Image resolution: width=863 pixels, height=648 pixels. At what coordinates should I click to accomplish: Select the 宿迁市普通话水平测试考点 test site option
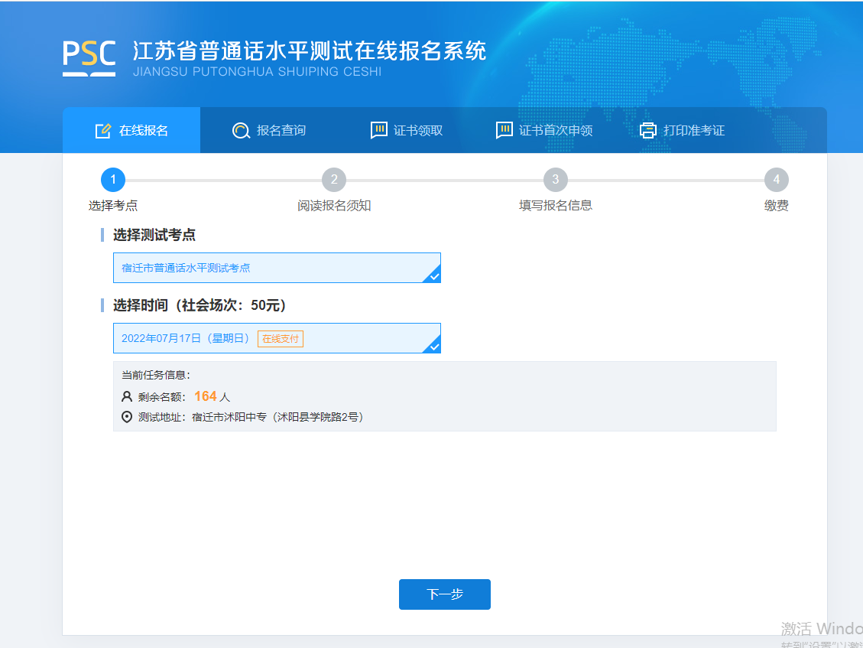[x=276, y=268]
